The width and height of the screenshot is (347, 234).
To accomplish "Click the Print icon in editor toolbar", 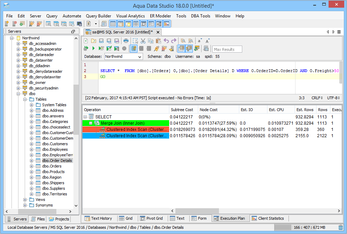I will click(x=126, y=41).
